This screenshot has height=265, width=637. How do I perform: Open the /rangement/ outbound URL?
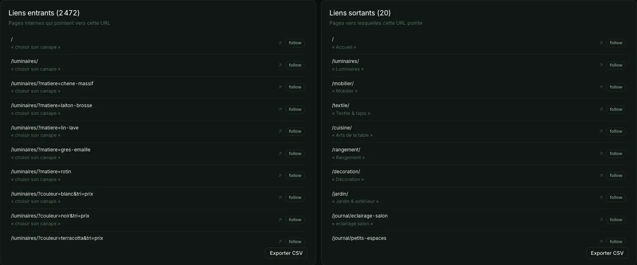(346, 150)
